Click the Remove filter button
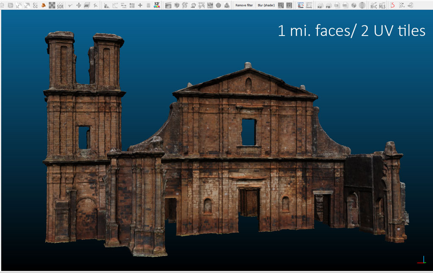433x273 pixels. [244, 5]
